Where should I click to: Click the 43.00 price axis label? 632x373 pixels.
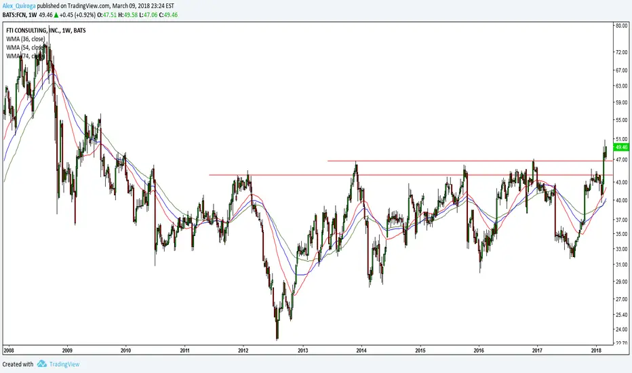[x=622, y=182]
